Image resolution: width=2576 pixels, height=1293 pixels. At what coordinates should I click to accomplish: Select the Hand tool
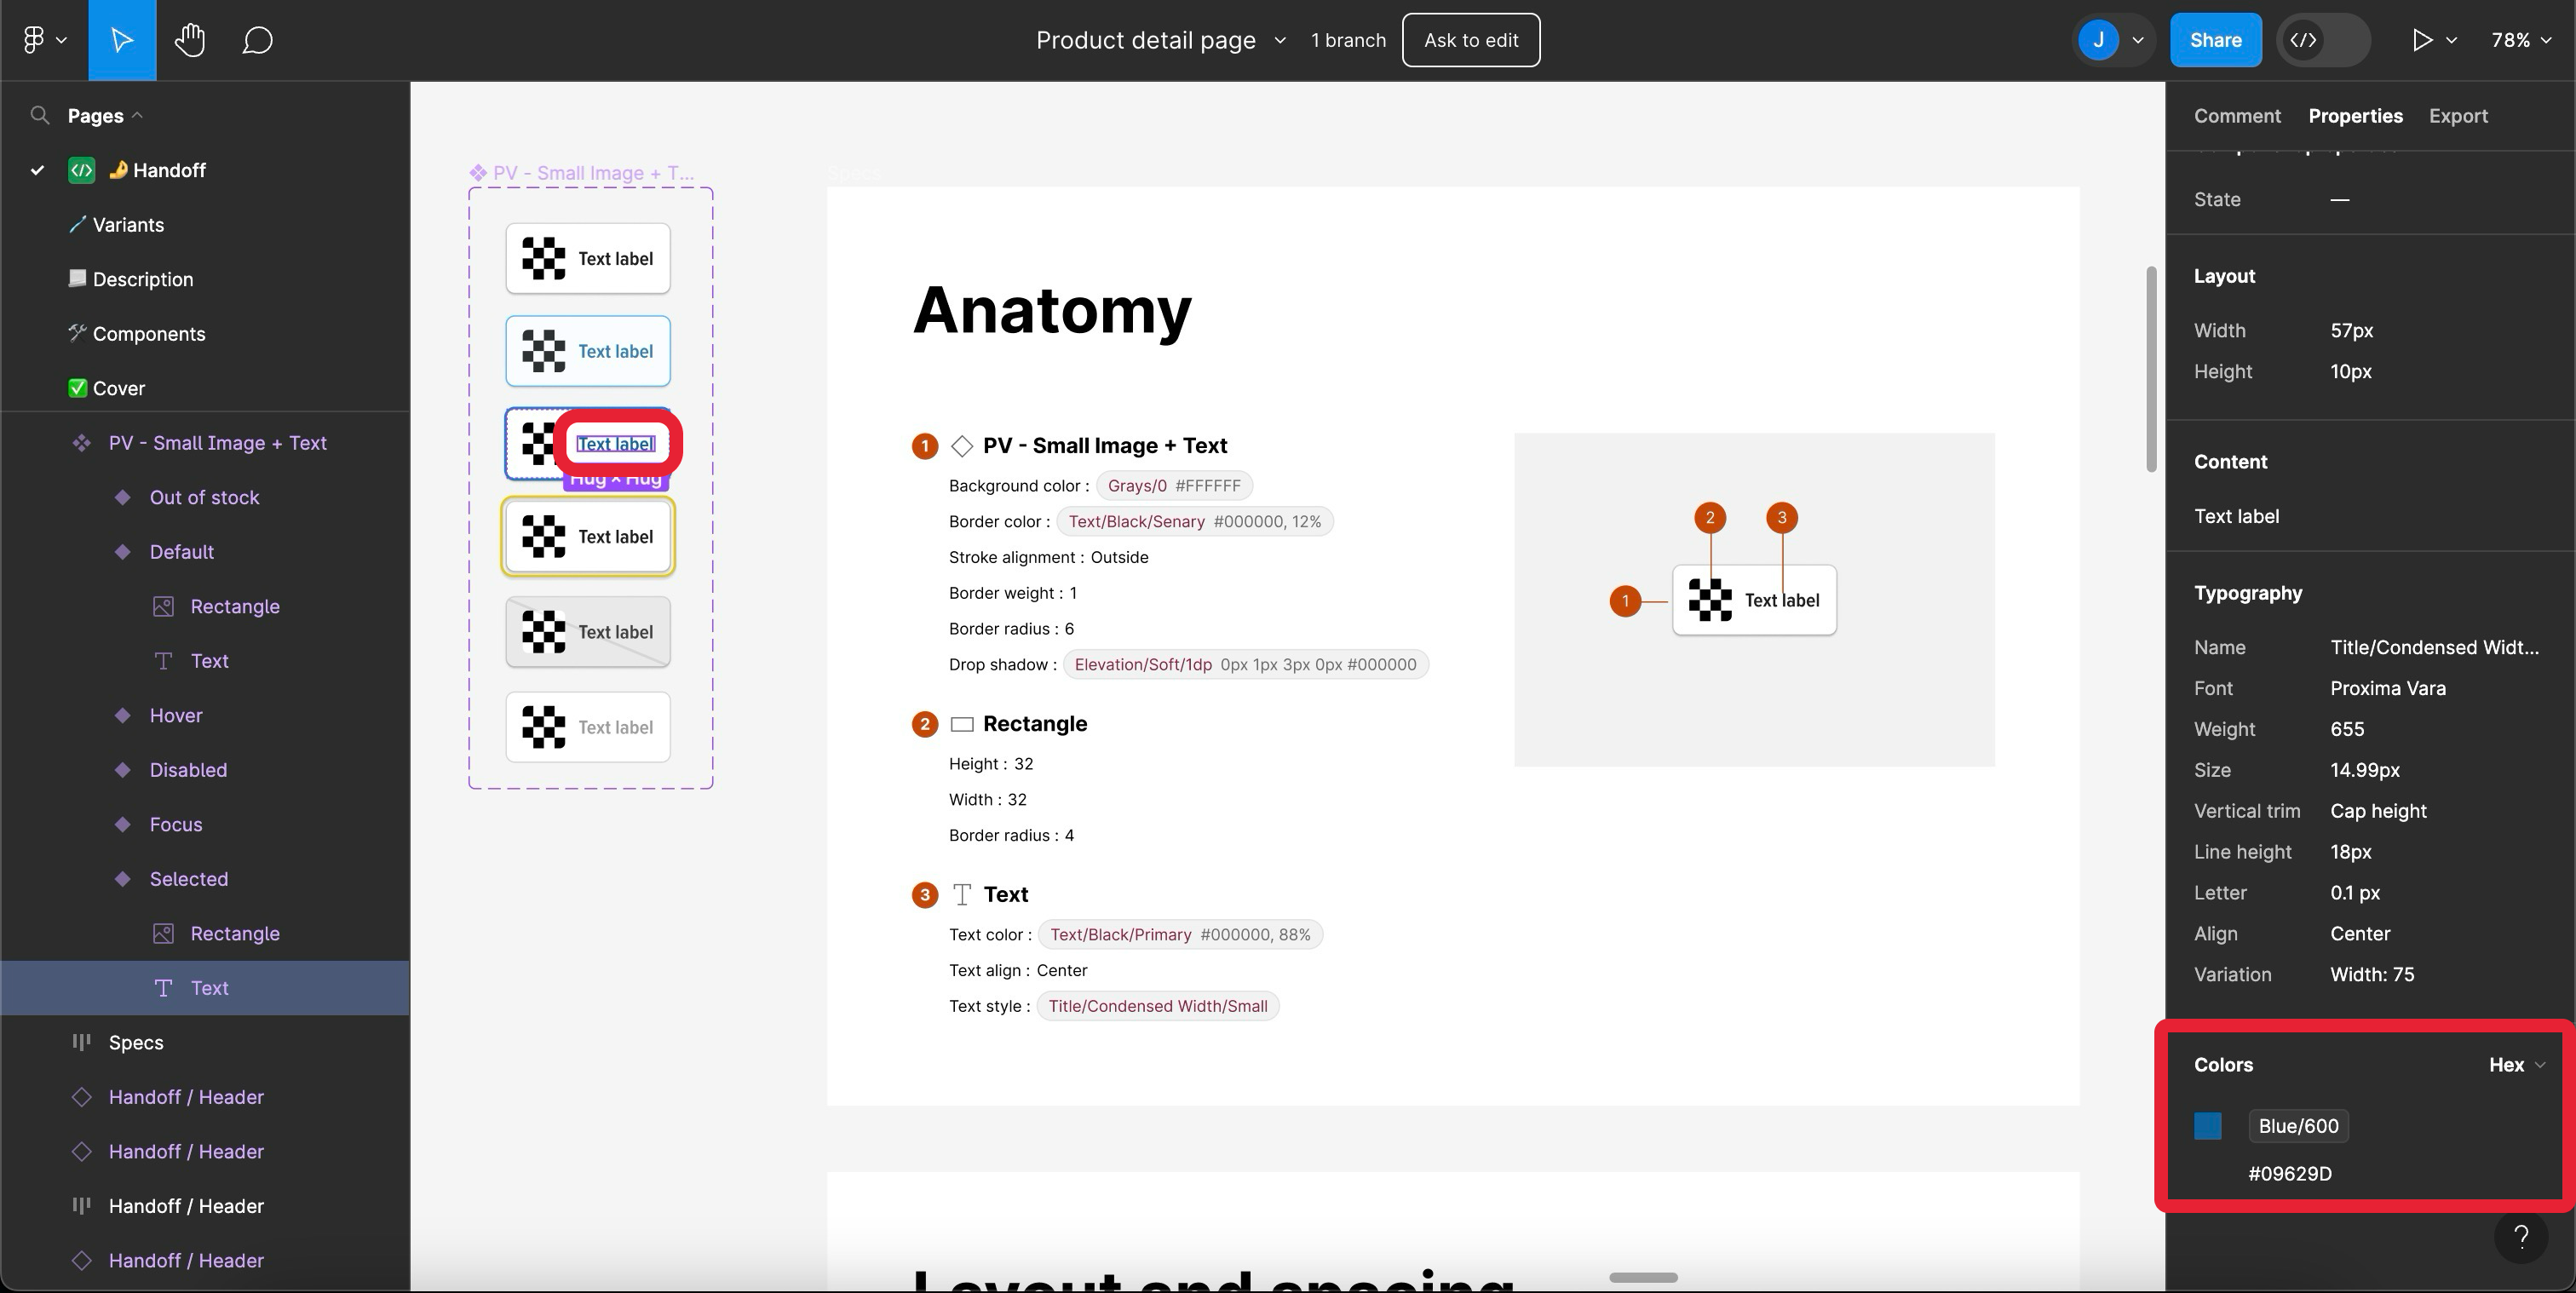coord(189,40)
